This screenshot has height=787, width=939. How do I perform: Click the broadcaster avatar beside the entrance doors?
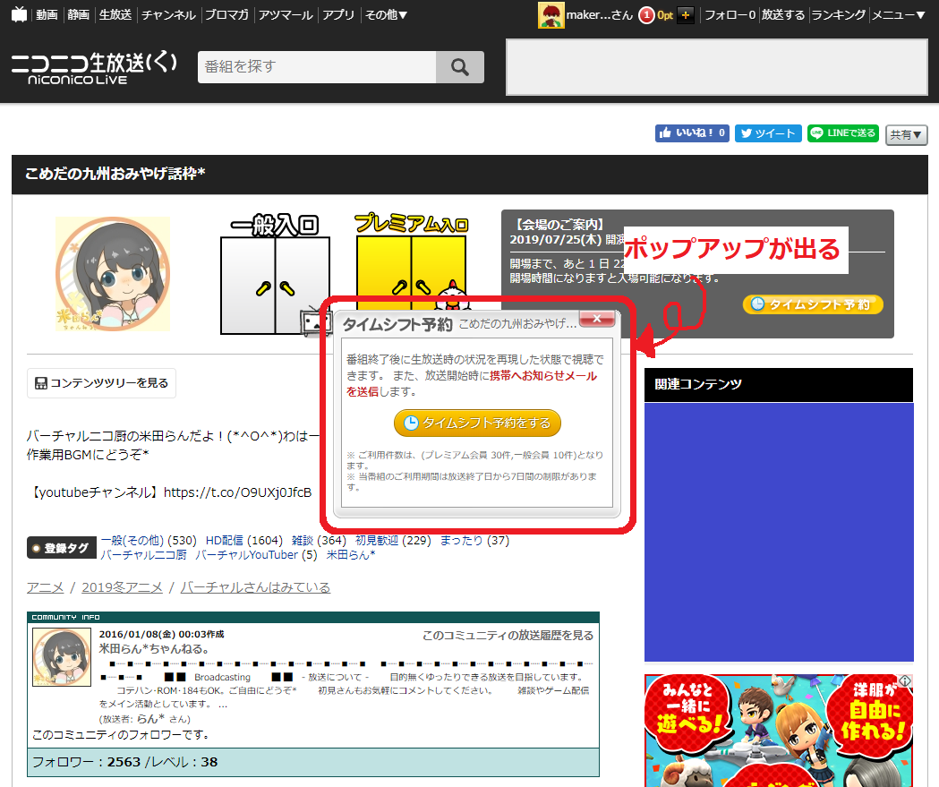tap(113, 274)
